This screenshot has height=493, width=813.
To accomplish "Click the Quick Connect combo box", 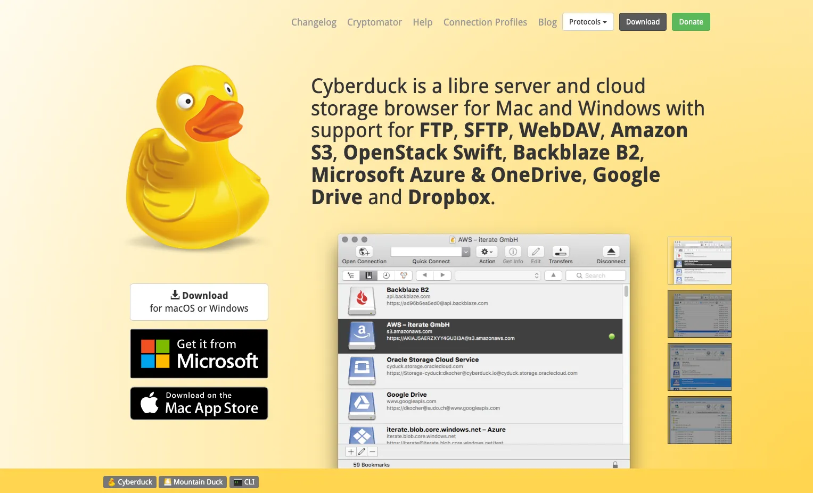I will click(x=430, y=252).
